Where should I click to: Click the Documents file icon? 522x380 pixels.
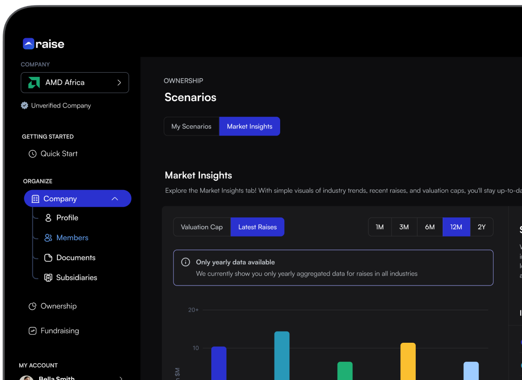coord(48,258)
